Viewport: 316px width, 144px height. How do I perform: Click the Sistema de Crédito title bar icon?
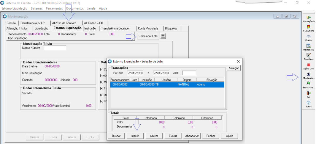[2, 3]
